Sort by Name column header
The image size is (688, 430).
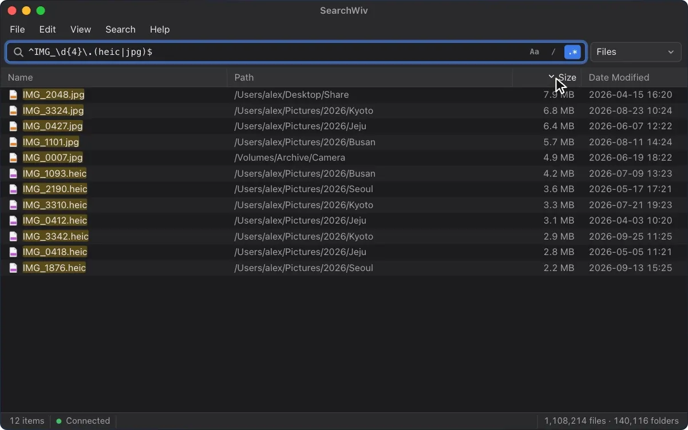point(114,77)
